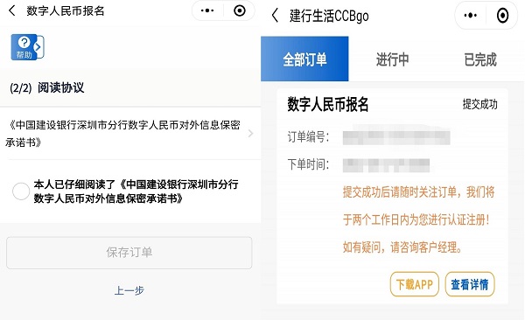Click the 查看详情 button
This screenshot has width=525, height=320.
pyautogui.click(x=469, y=284)
